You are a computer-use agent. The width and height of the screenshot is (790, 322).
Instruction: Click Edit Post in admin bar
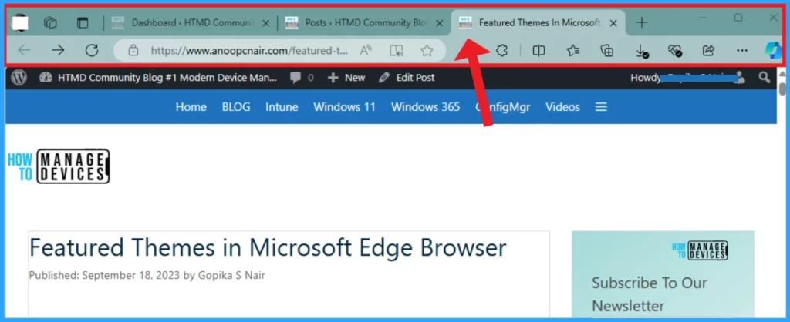[x=407, y=78]
